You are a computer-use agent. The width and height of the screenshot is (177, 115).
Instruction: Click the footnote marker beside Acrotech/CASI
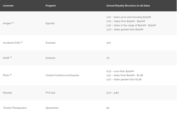coord(22,42)
